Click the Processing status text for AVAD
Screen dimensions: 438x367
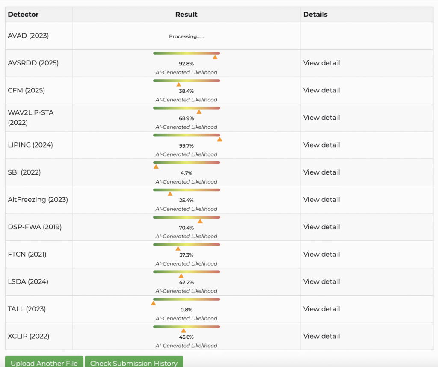(186, 36)
